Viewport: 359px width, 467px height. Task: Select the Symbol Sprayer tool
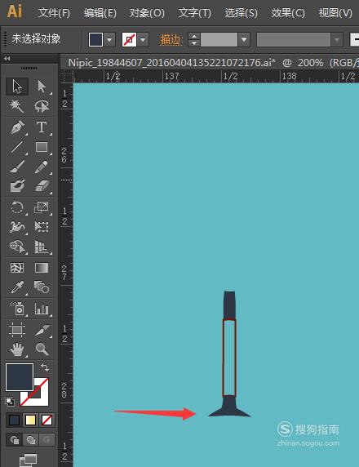[x=17, y=309]
